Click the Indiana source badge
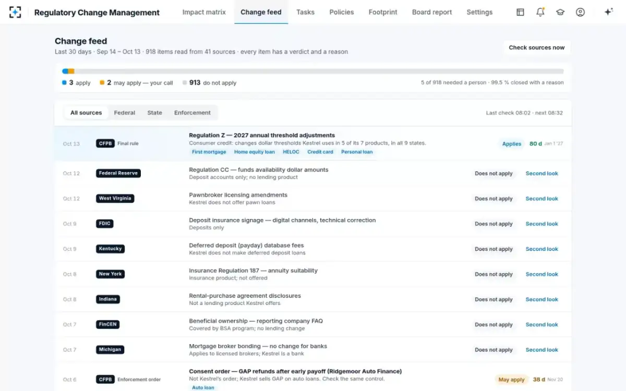This screenshot has width=626, height=391. (108, 299)
